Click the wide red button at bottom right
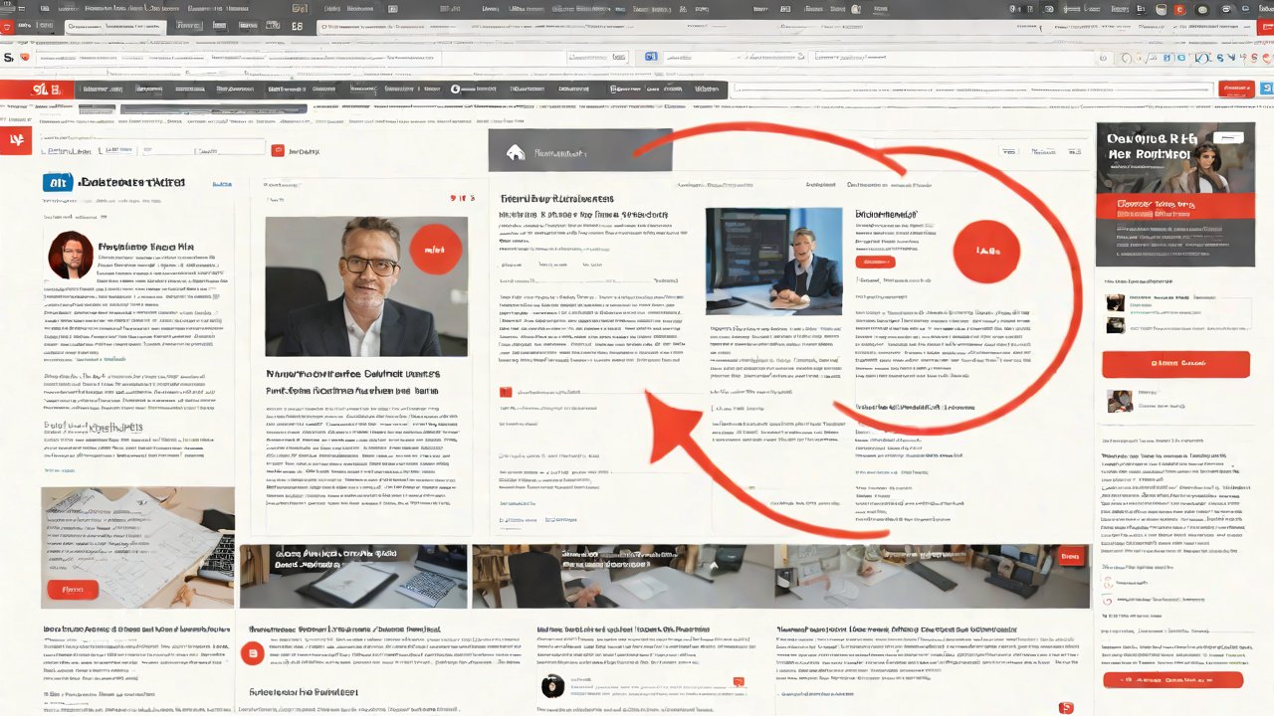1274x716 pixels. [1172, 680]
